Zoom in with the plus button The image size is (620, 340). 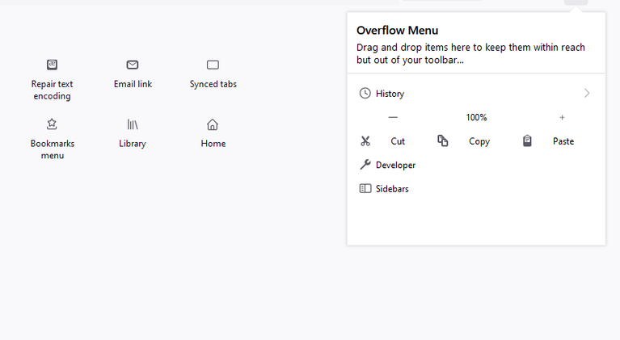pyautogui.click(x=562, y=117)
